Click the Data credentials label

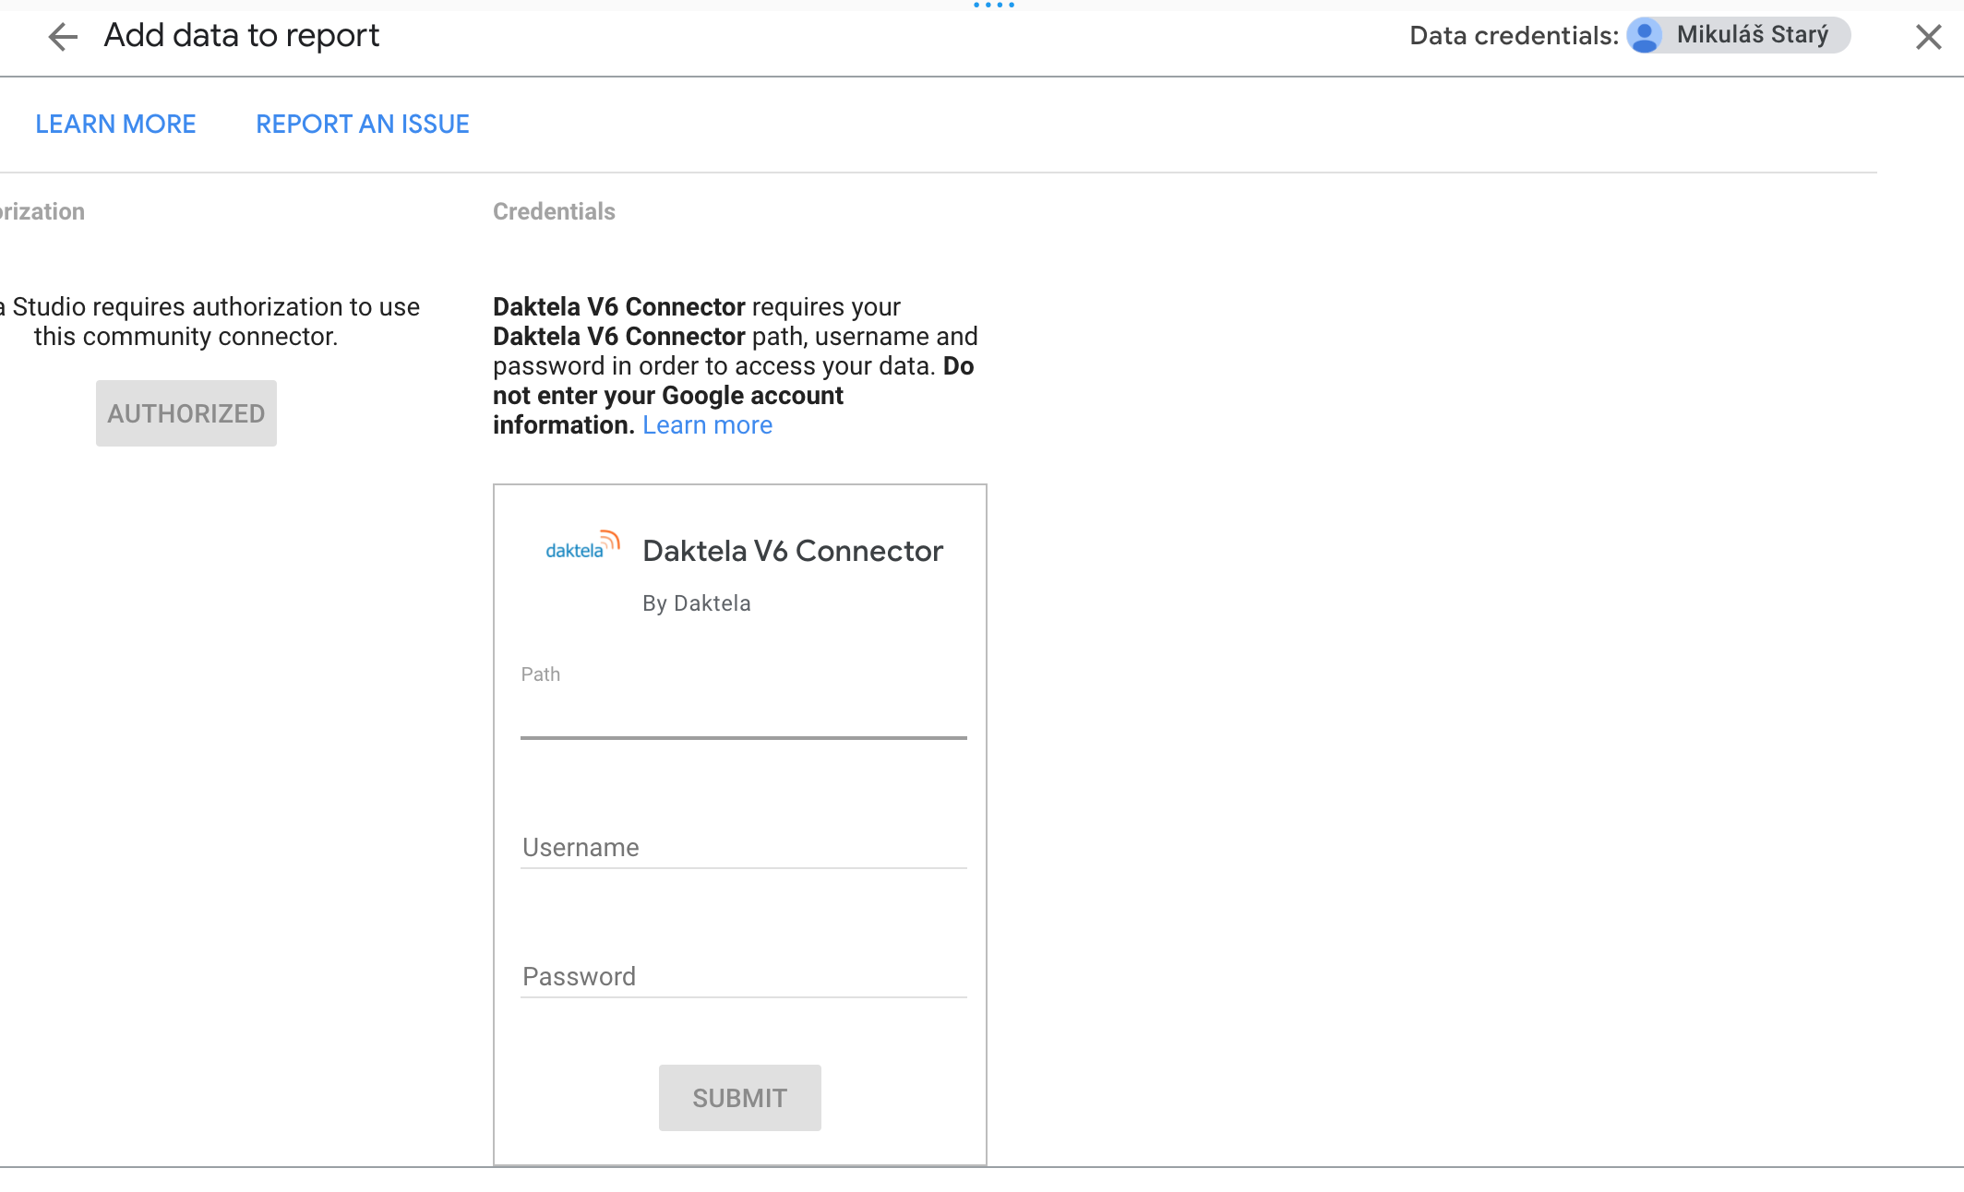coord(1515,36)
